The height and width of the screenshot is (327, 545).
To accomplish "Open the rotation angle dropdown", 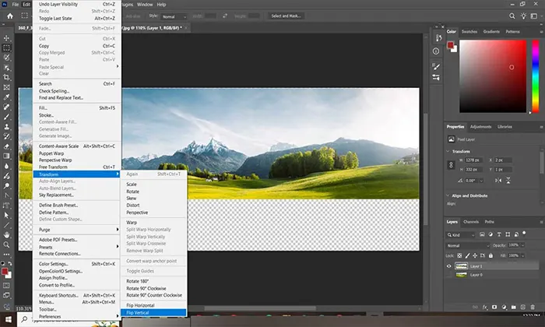I will tap(481, 181).
